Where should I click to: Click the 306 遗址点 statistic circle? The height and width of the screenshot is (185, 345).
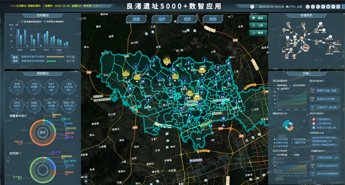coord(17,85)
